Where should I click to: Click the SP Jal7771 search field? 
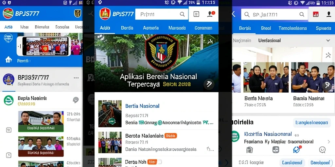(x=274, y=14)
